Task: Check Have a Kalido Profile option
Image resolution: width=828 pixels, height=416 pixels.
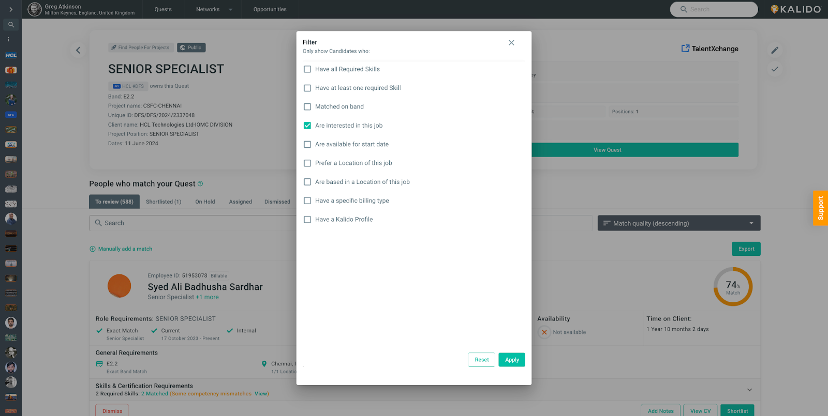Action: click(x=307, y=220)
